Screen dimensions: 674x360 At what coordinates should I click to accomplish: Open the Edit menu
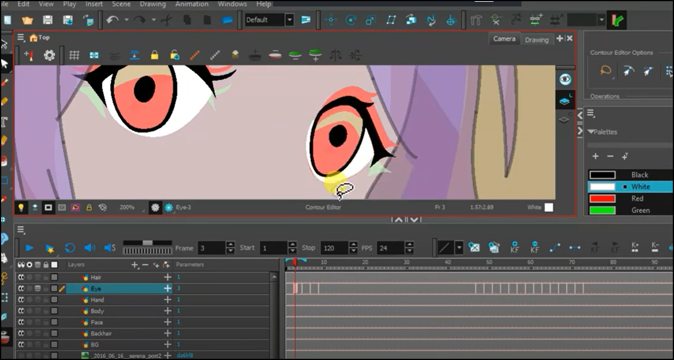tap(23, 4)
